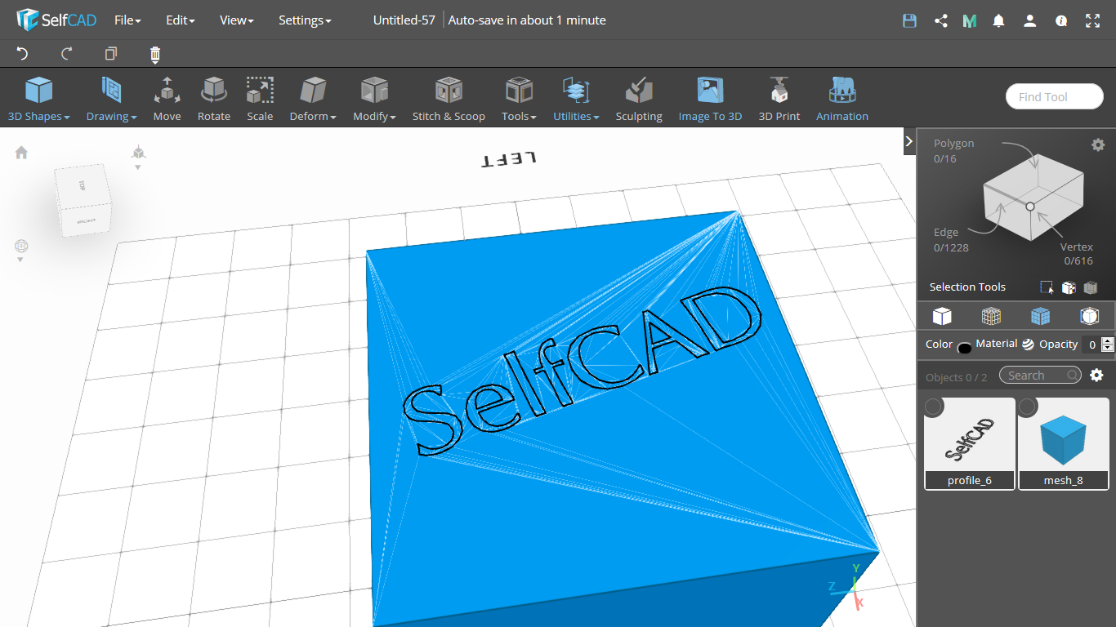The image size is (1116, 627).
Task: Expand the Edit menu
Action: (181, 20)
